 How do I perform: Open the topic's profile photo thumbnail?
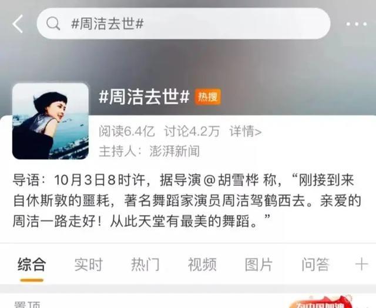coord(51,121)
